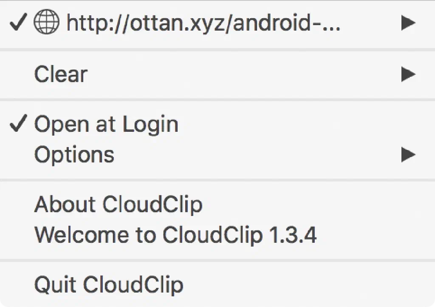Image resolution: width=435 pixels, height=307 pixels.
Task: Click Welcome to CloudClip 1.3.4
Action: point(175,234)
